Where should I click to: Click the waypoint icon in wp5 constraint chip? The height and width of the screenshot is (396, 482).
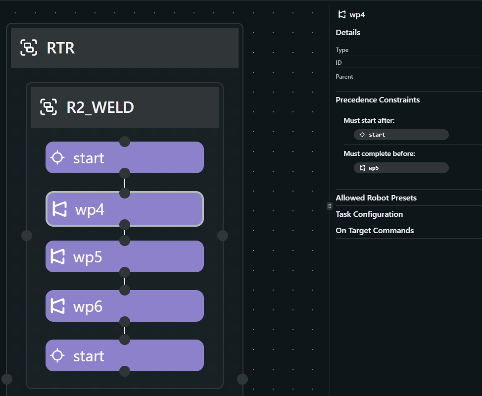(x=362, y=168)
